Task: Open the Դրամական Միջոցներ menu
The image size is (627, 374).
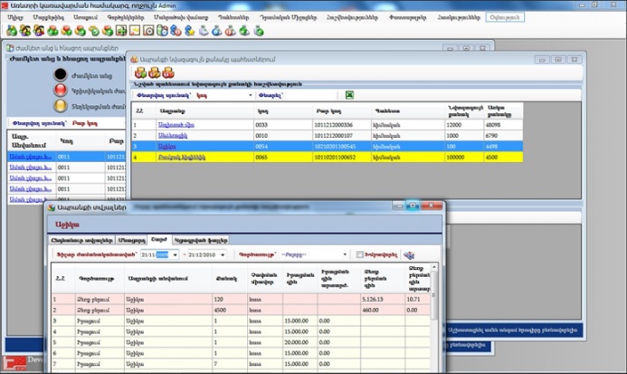Action: 288,17
